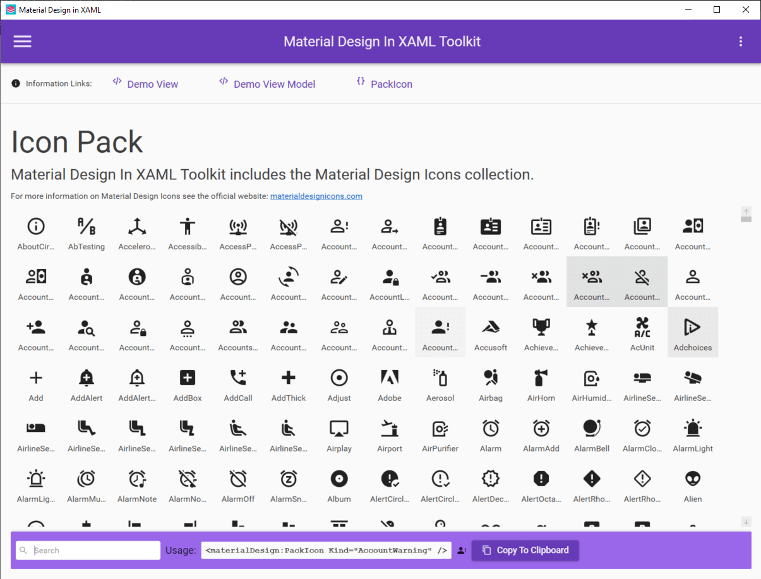Click the Information Links info icon
Screen dimensions: 761x579
(x=16, y=83)
